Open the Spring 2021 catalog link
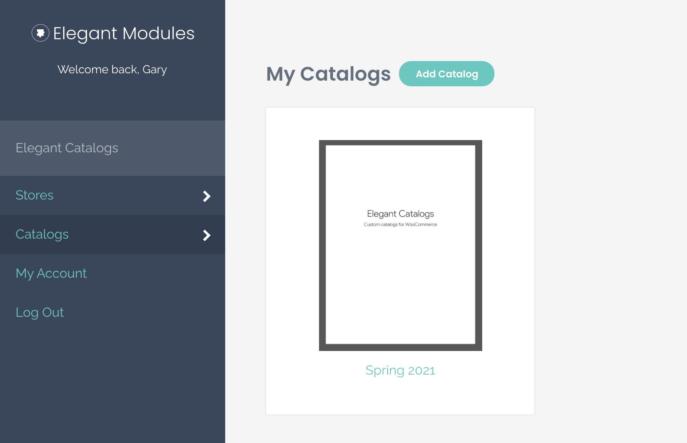Viewport: 687px width, 443px height. (x=400, y=370)
